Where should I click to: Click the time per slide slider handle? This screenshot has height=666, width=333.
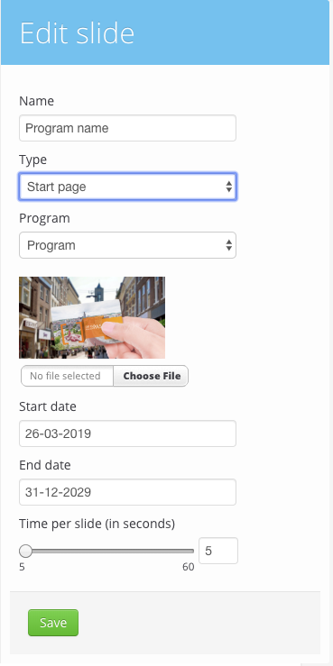(26, 551)
